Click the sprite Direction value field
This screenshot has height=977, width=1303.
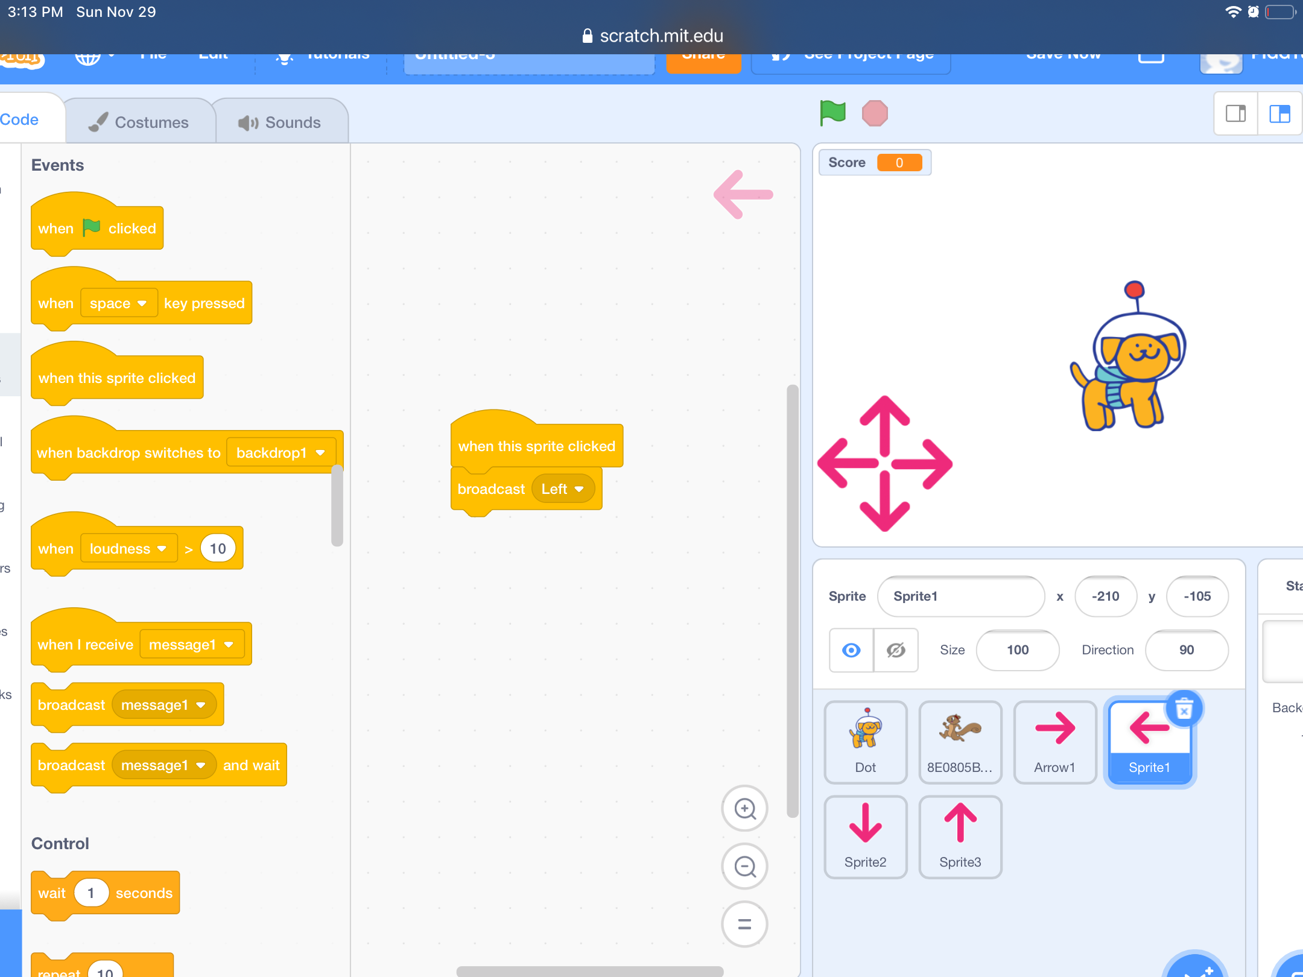point(1186,650)
